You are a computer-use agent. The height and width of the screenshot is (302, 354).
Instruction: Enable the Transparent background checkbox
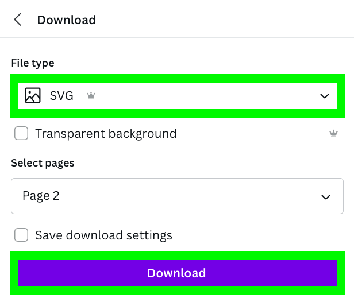pyautogui.click(x=21, y=133)
